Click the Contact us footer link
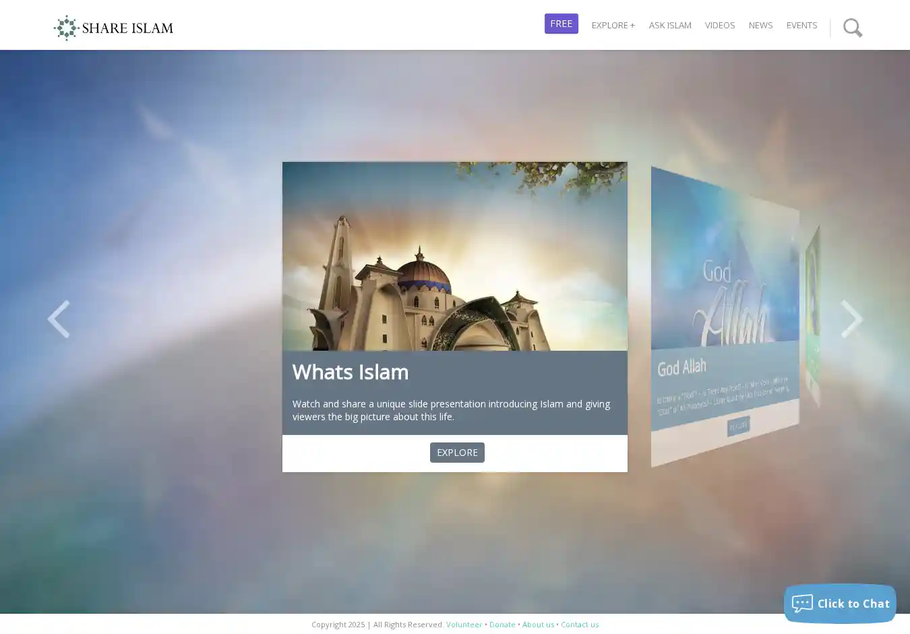 (x=580, y=625)
